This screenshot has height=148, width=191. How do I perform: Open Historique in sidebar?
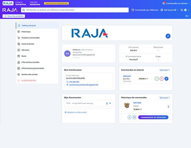[37, 32]
